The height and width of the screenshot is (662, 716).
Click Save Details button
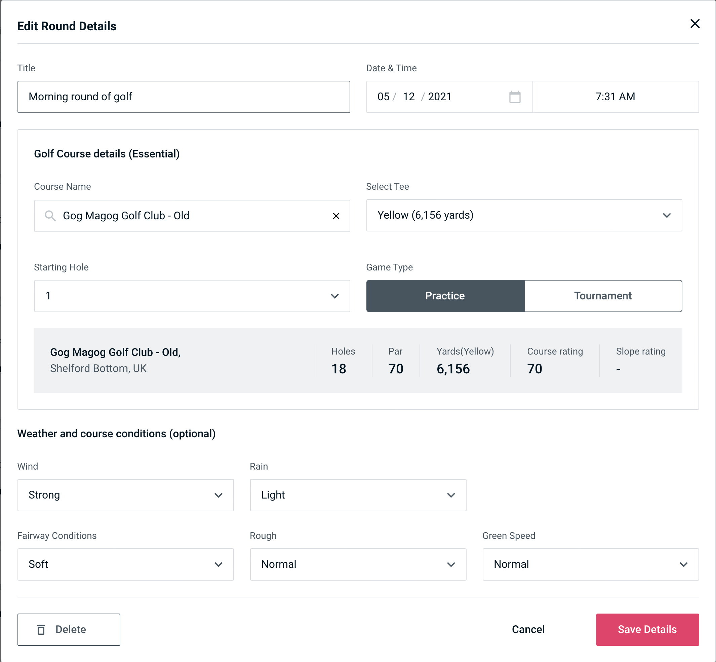pyautogui.click(x=647, y=630)
